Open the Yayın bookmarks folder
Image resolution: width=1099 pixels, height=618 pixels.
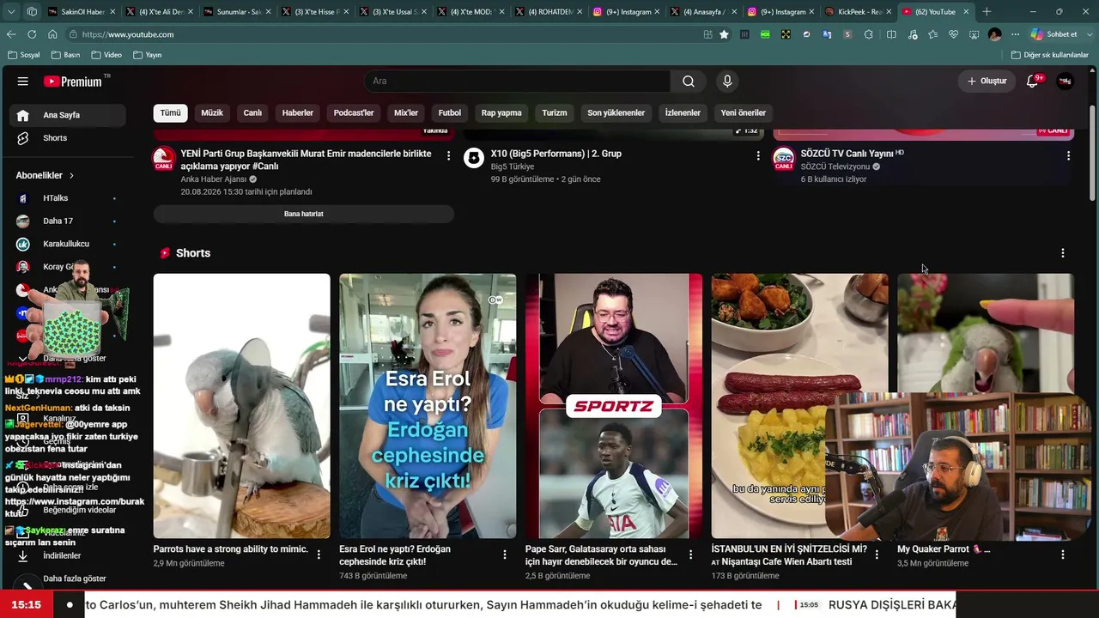(148, 55)
